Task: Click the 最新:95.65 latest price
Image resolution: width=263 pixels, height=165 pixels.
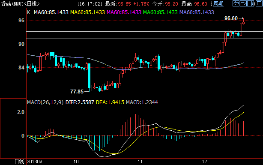Action: point(118,4)
